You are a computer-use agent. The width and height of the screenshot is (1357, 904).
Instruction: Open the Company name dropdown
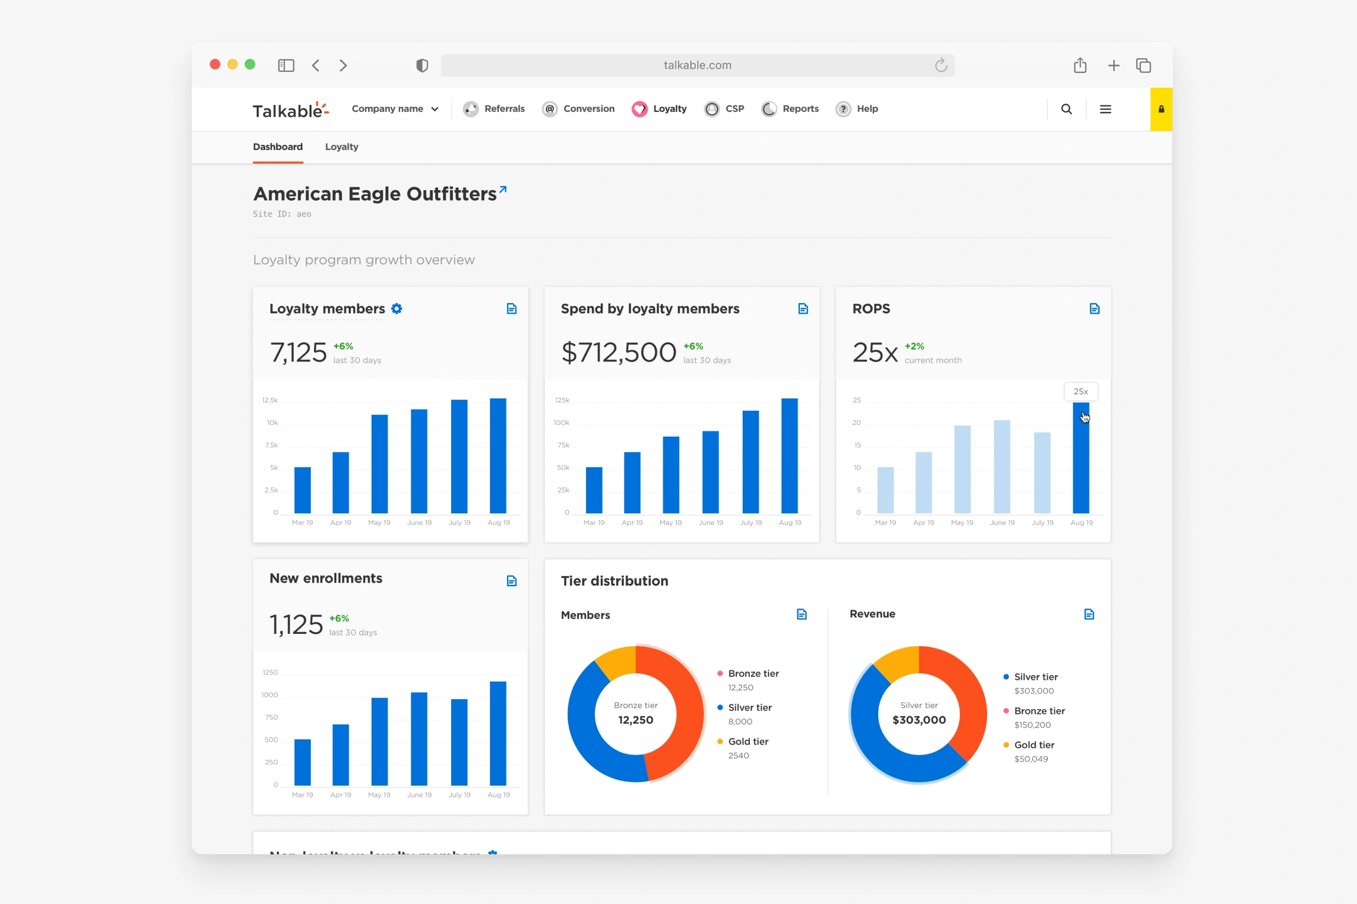tap(395, 109)
